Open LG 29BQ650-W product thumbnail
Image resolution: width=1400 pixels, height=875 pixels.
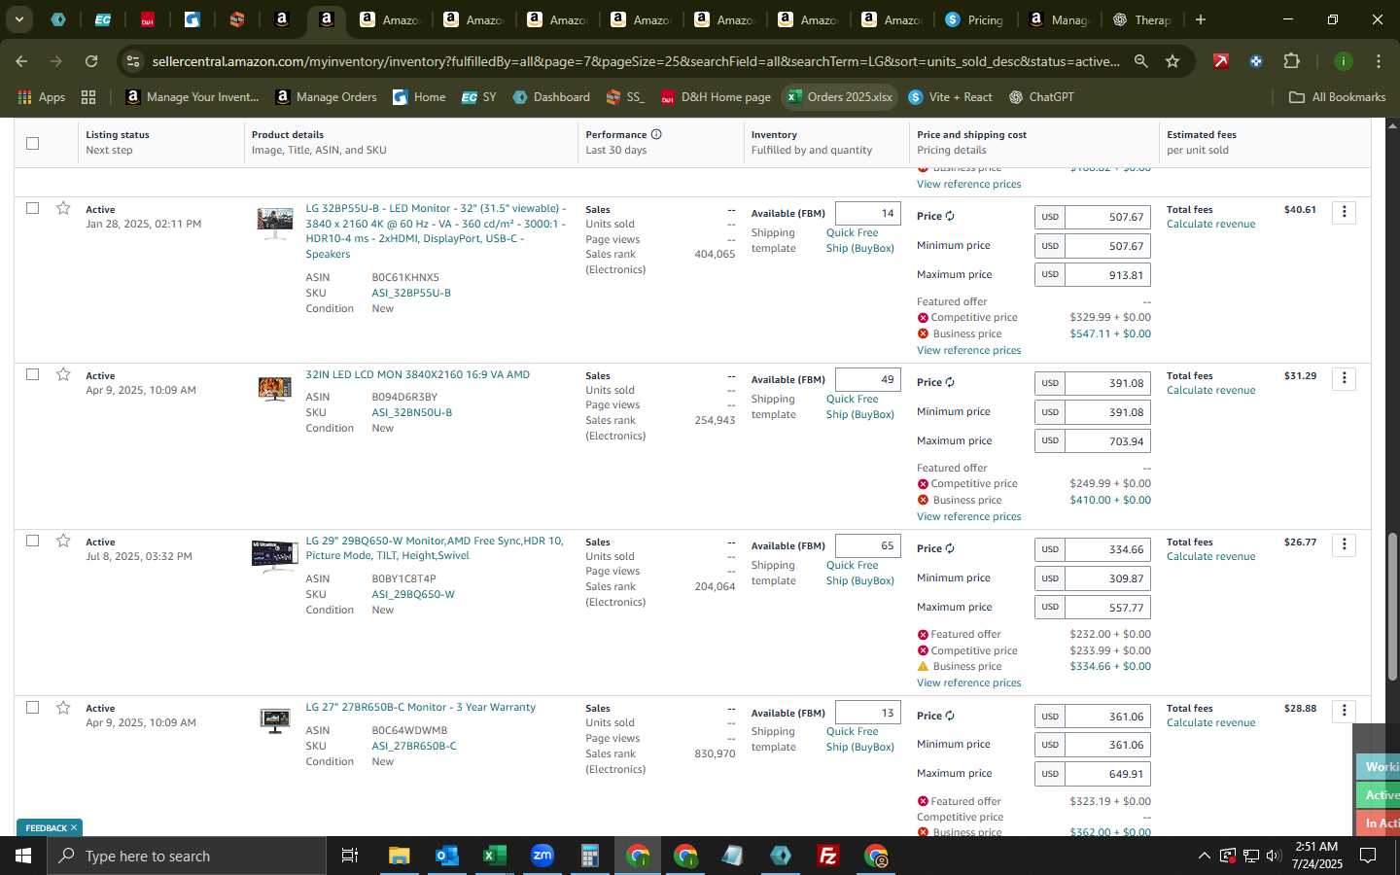pos(274,556)
